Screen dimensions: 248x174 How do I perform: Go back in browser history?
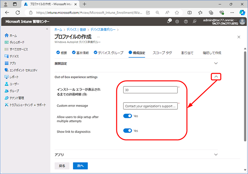[x=7, y=12]
